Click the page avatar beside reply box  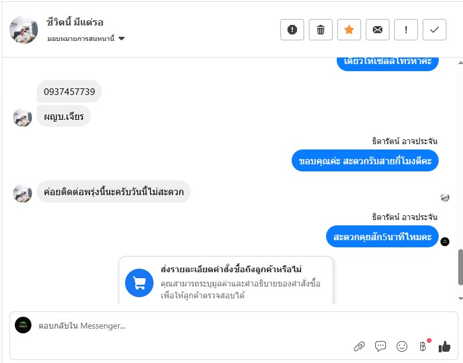23,325
